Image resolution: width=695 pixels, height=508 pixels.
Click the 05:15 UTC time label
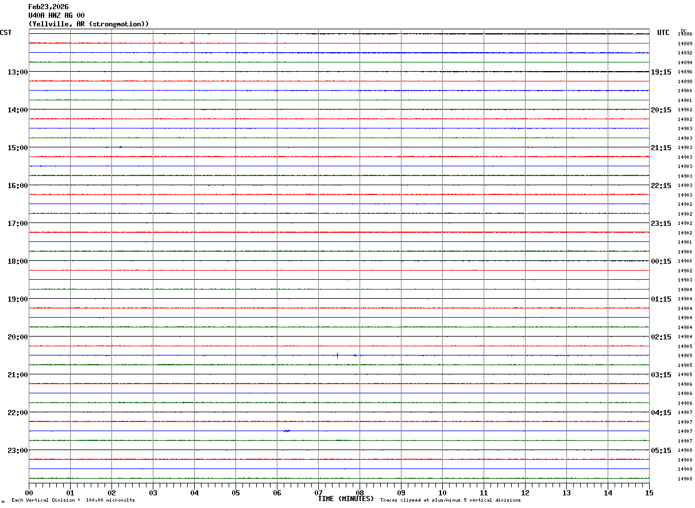pos(661,451)
